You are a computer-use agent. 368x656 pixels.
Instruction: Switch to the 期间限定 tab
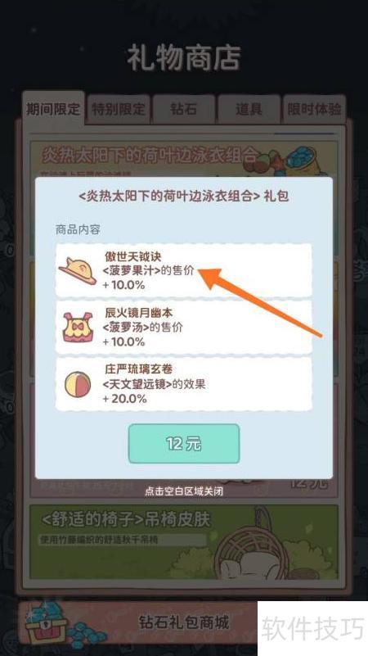pos(53,108)
